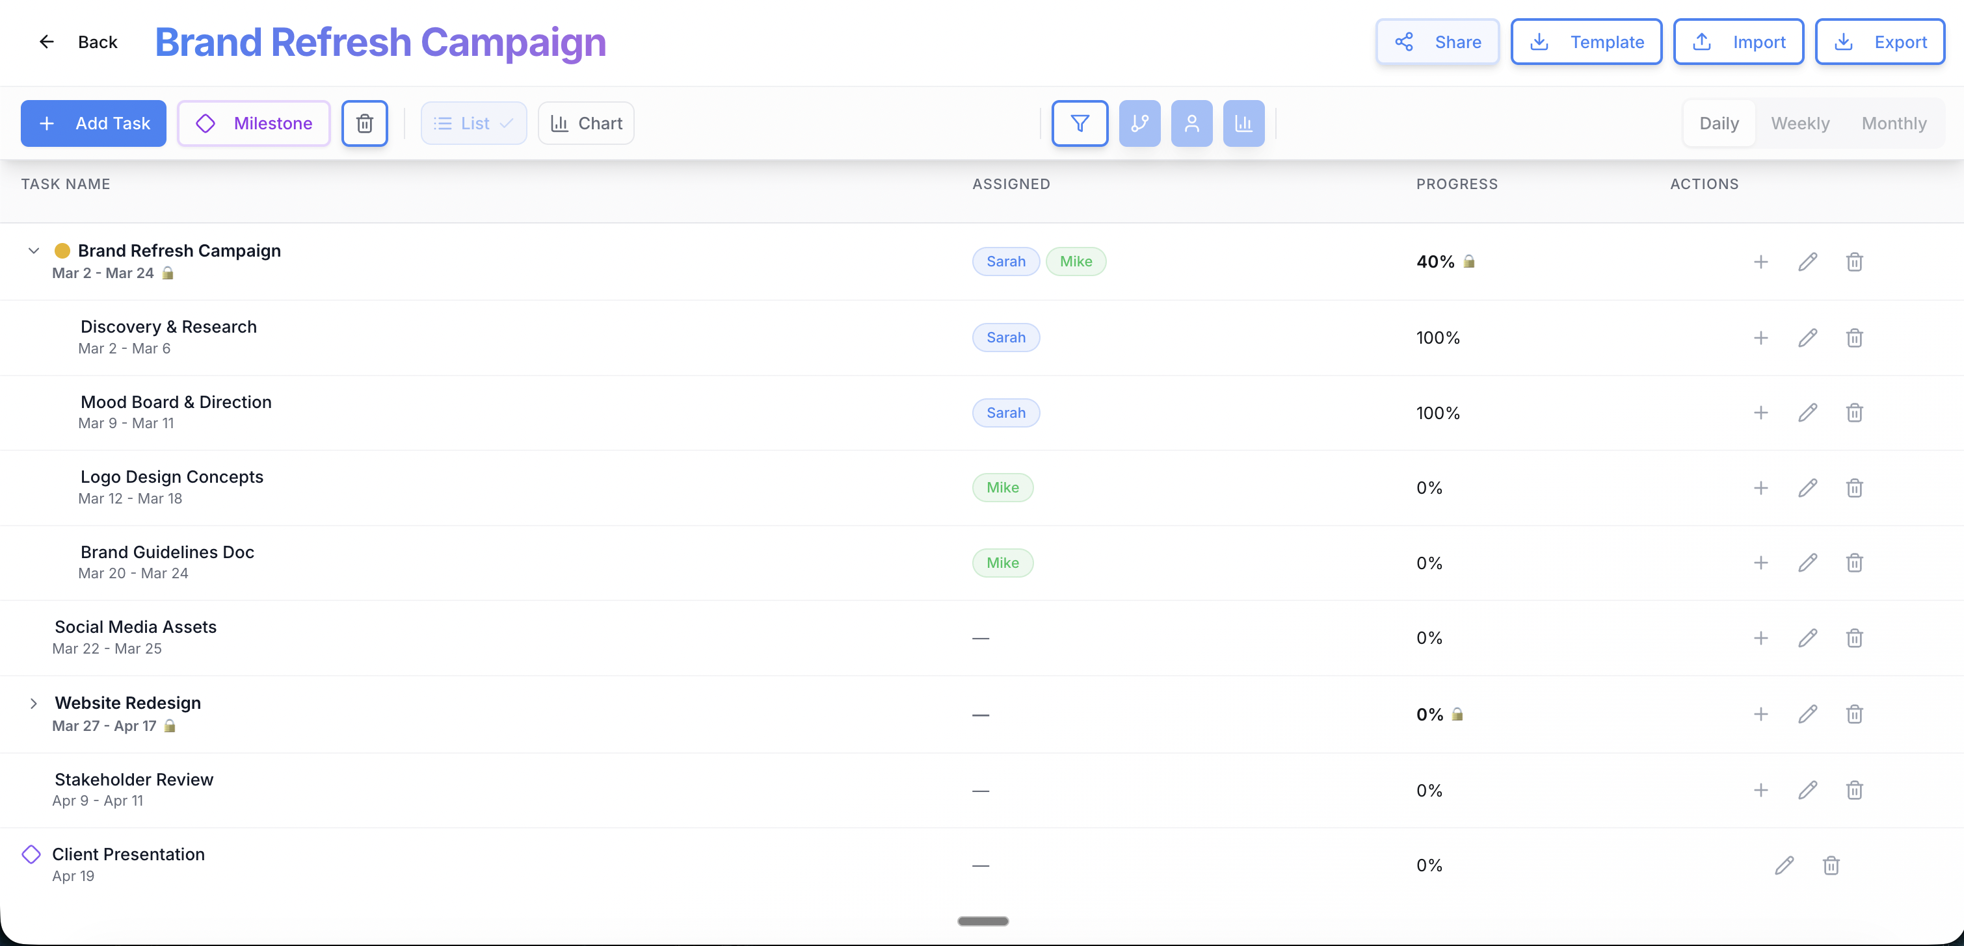Edit the Client Presentation milestone
Screen dimensions: 1964x946
[1784, 865]
